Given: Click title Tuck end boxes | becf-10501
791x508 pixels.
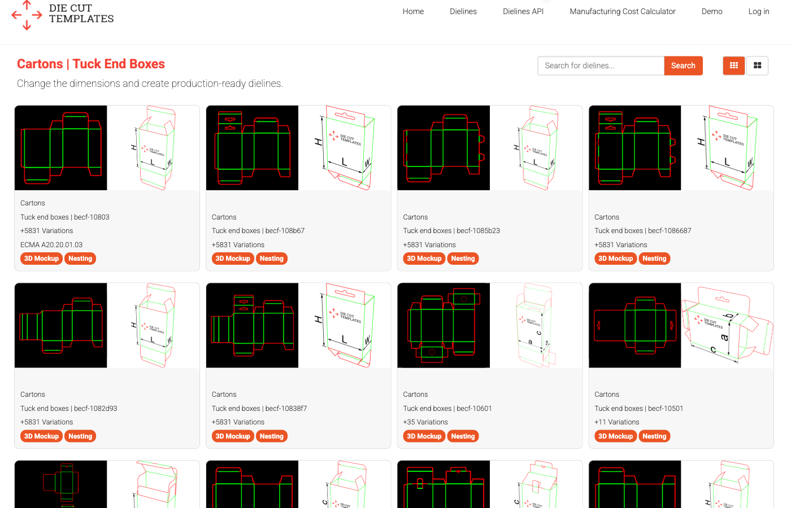Looking at the screenshot, I should (x=639, y=409).
